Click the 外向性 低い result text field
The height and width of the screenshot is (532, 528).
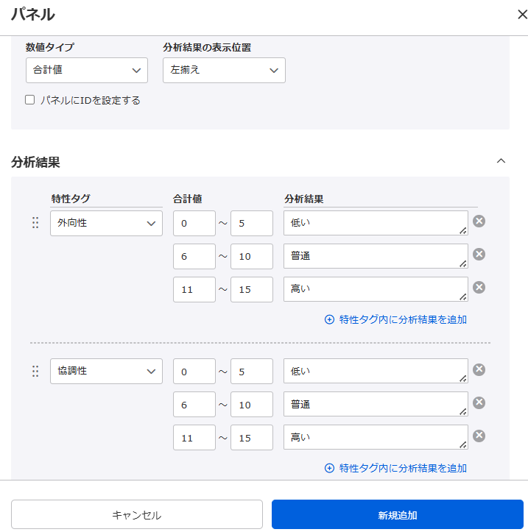pyautogui.click(x=374, y=223)
